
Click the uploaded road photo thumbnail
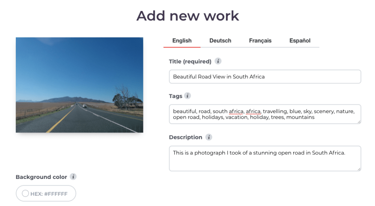coord(79,85)
